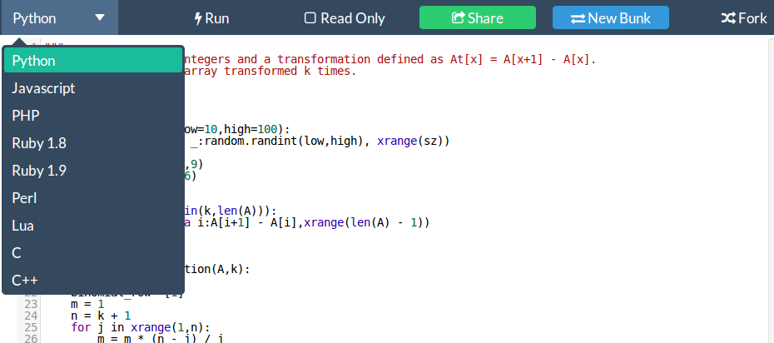Select C in the language list

(x=93, y=253)
